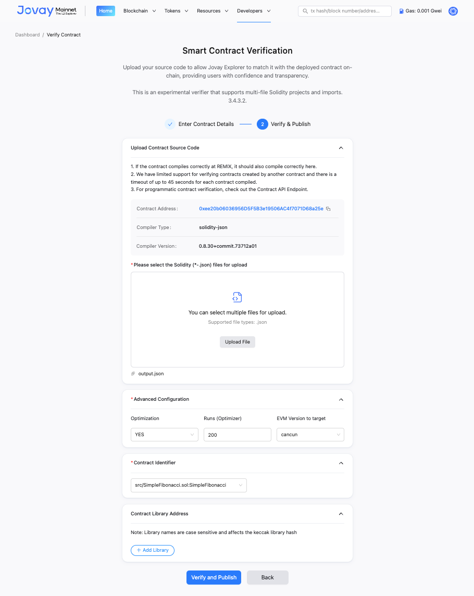Open the Blockchain menu

click(139, 11)
